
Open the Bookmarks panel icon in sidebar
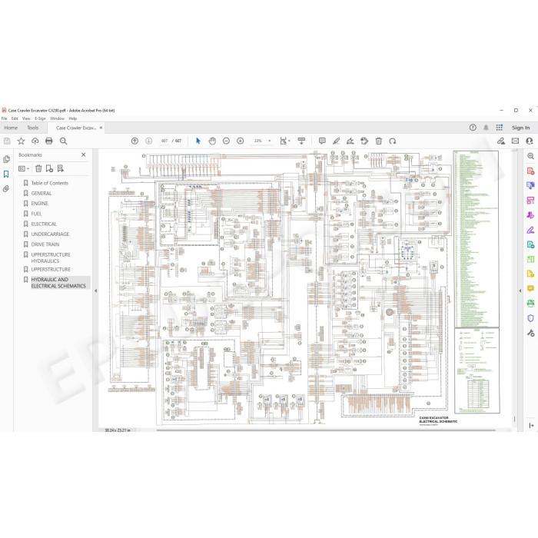pos(6,174)
